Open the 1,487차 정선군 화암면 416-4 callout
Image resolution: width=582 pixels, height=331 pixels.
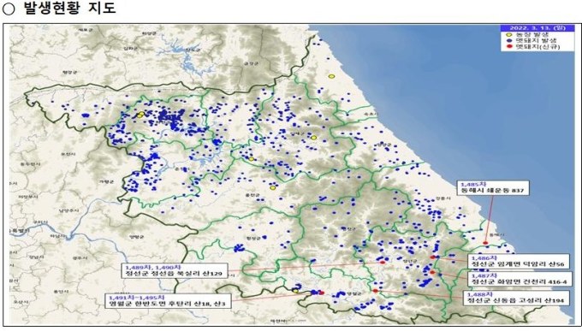[x=520, y=279]
